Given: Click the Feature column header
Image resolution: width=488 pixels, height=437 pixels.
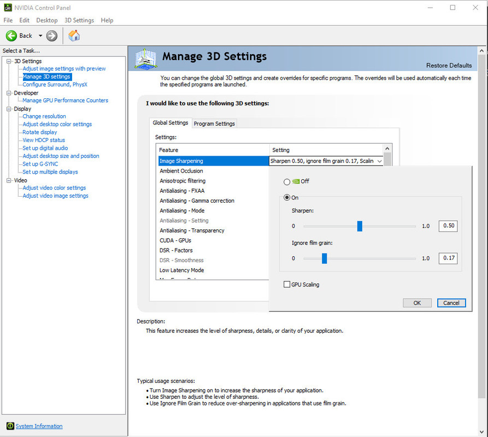Looking at the screenshot, I should tap(213, 150).
